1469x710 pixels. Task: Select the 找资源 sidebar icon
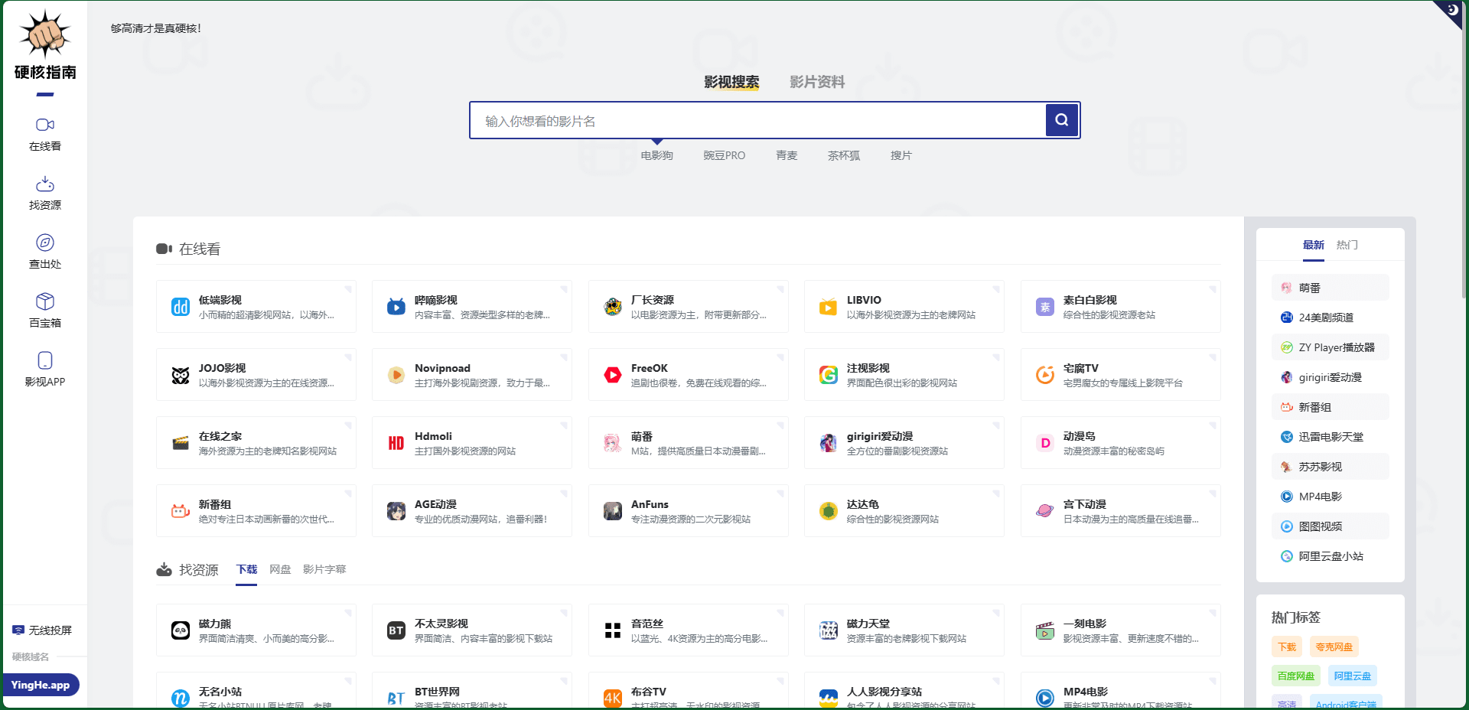44,193
